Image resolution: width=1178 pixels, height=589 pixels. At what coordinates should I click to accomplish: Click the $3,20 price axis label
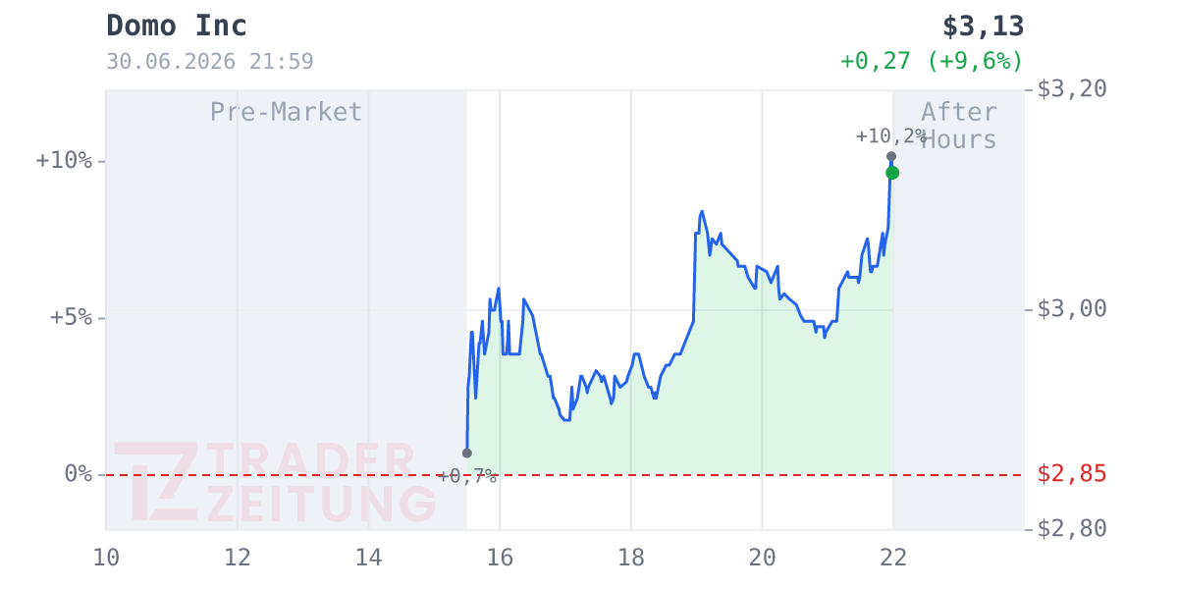pos(1072,89)
